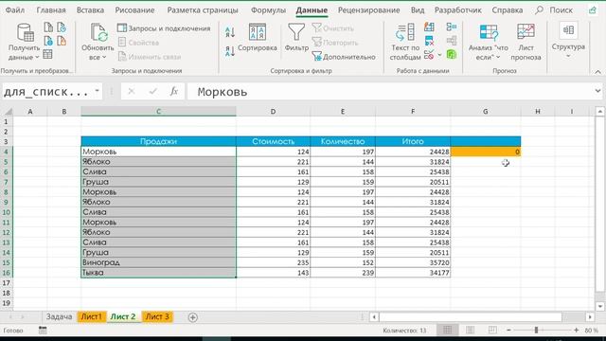
Task: Open Анализ "что если" dropdown
Action: (x=489, y=42)
